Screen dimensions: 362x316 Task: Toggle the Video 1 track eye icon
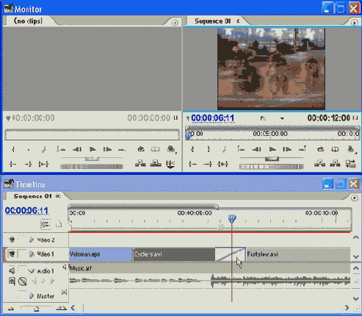point(12,254)
